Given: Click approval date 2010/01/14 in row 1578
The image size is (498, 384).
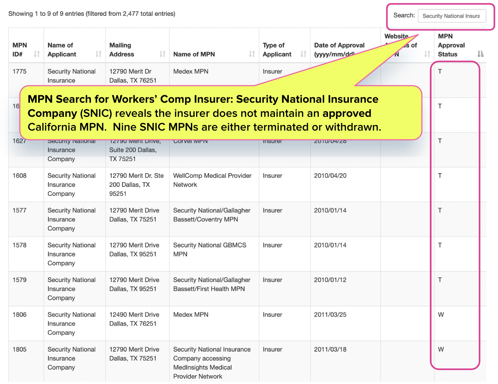Looking at the screenshot, I should tap(330, 245).
